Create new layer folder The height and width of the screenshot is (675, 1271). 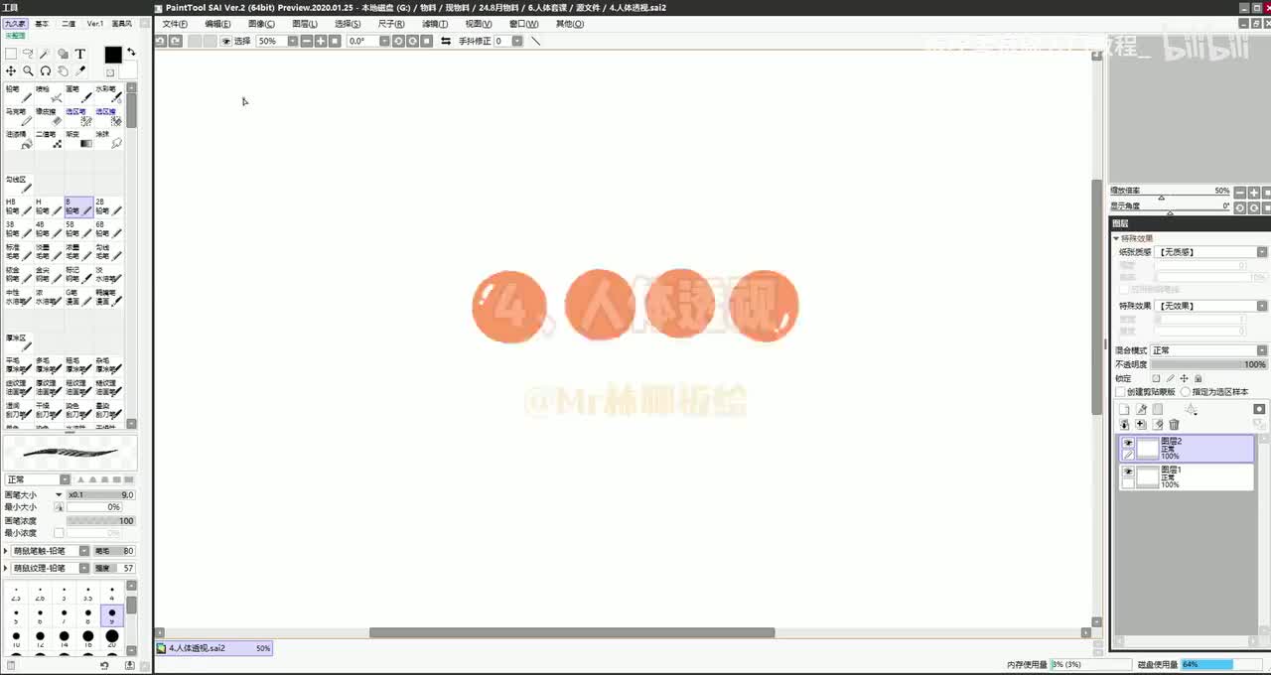click(1158, 409)
